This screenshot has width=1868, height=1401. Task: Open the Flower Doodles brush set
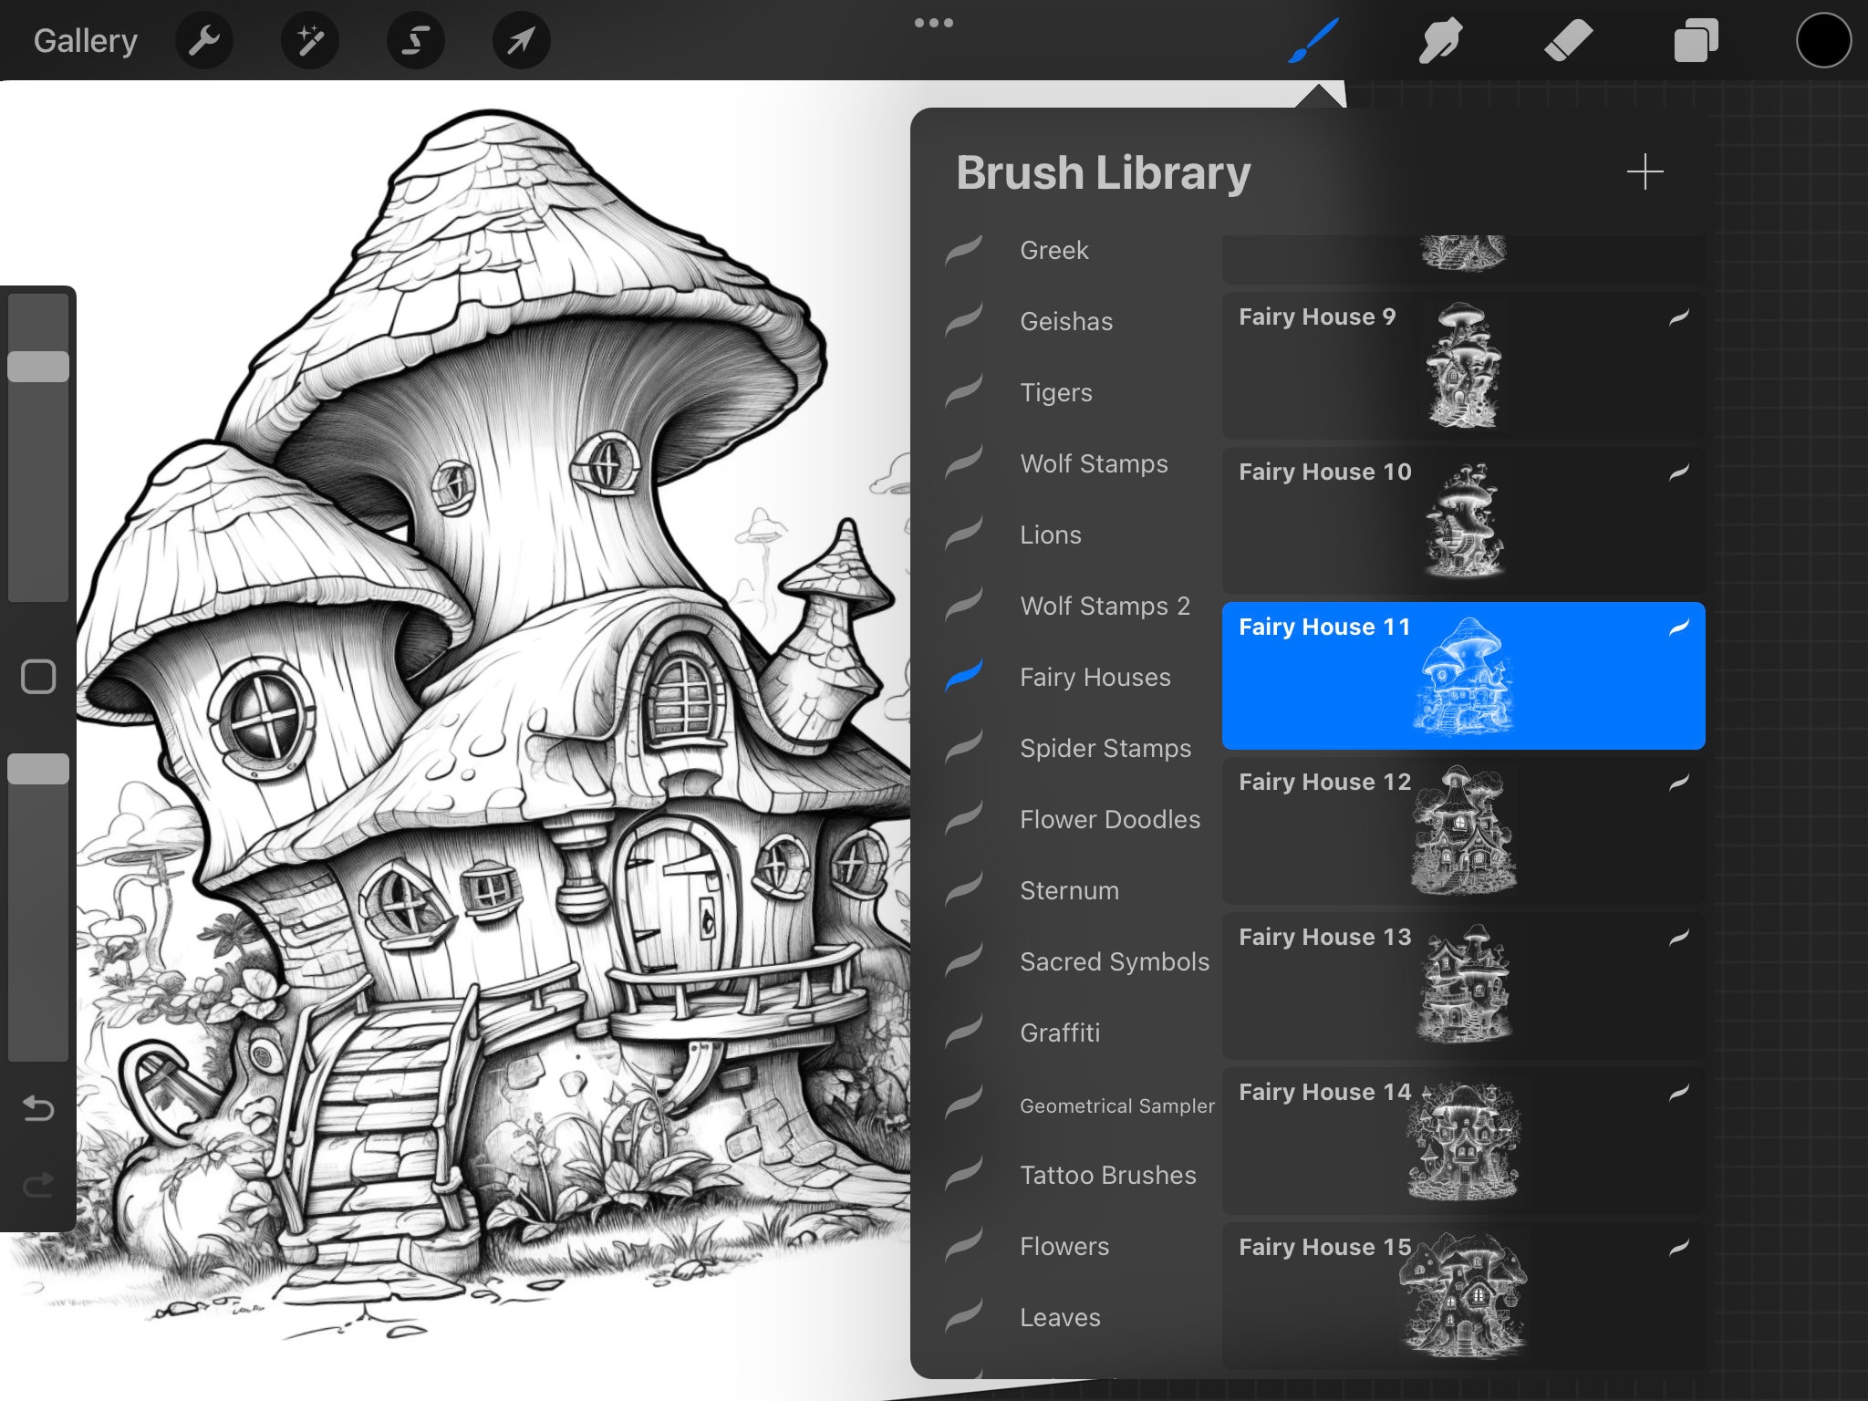click(x=1110, y=819)
